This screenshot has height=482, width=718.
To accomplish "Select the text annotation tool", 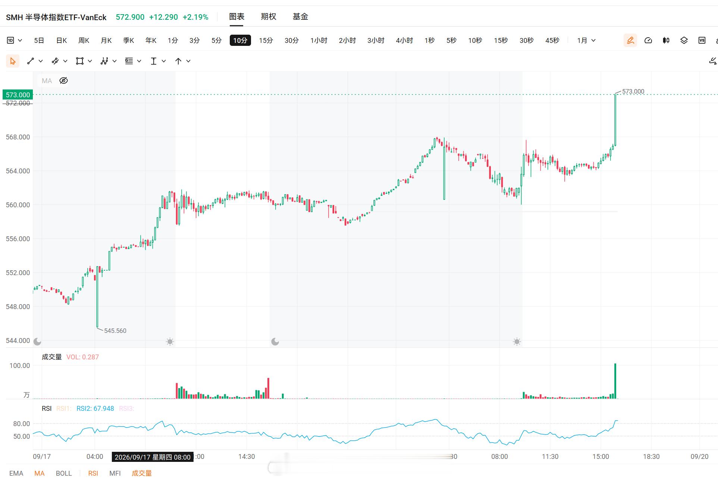I will point(153,61).
